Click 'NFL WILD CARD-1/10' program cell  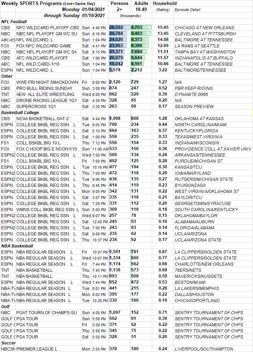tap(38, 64)
